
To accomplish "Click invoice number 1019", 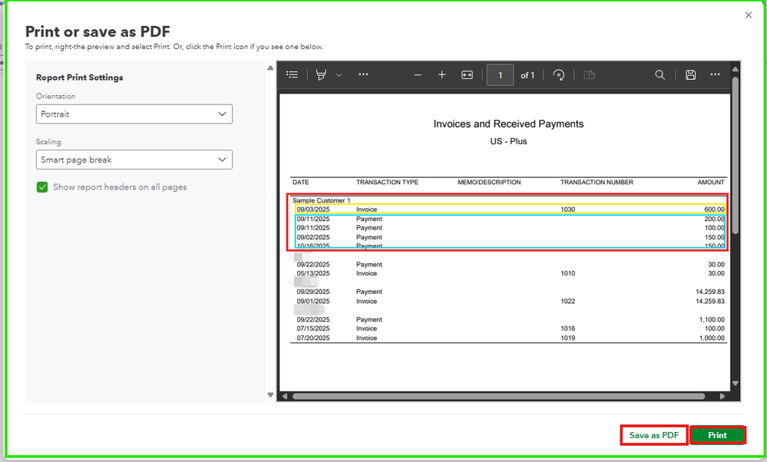I will [x=567, y=338].
